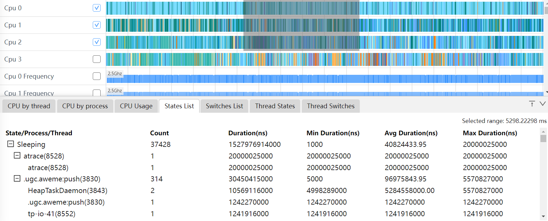Screen dimensions: 548x221
Task: Uncheck the Cpu 0 checkbox
Action: click(x=97, y=8)
